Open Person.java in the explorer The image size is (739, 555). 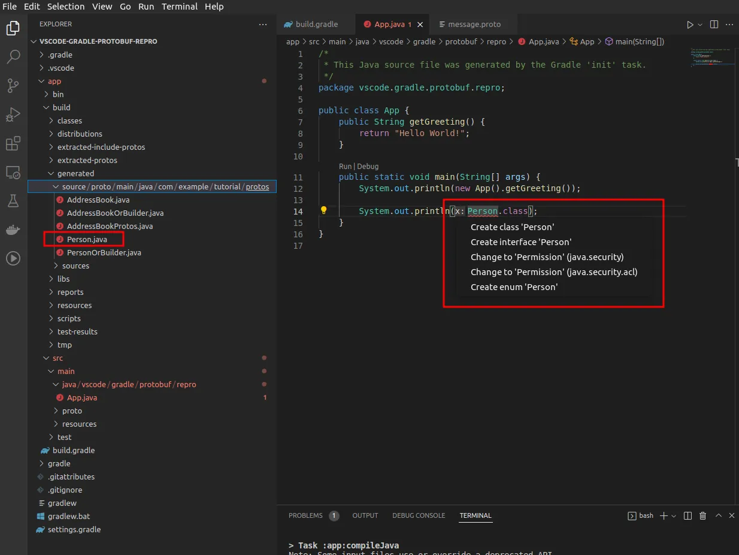pyautogui.click(x=152, y=239)
